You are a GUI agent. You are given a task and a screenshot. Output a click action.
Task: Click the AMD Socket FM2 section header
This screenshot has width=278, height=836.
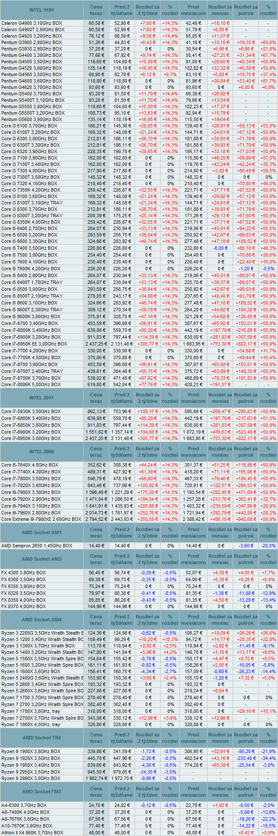(42, 792)
